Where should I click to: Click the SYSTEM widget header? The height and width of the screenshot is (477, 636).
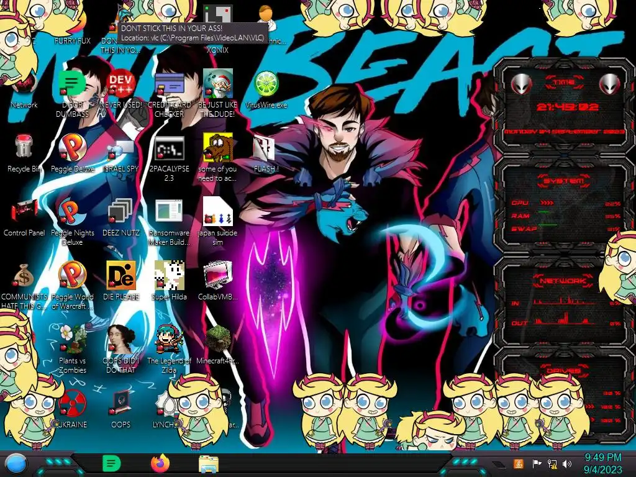tap(563, 181)
